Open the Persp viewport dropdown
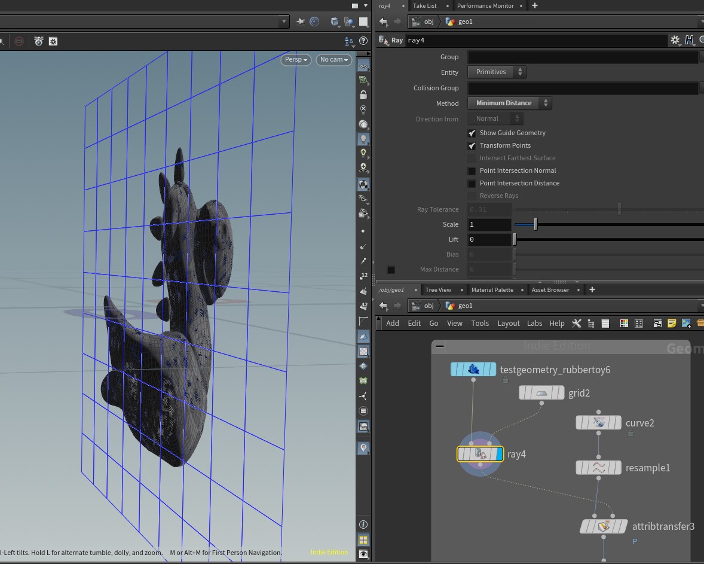This screenshot has width=704, height=564. (x=296, y=60)
